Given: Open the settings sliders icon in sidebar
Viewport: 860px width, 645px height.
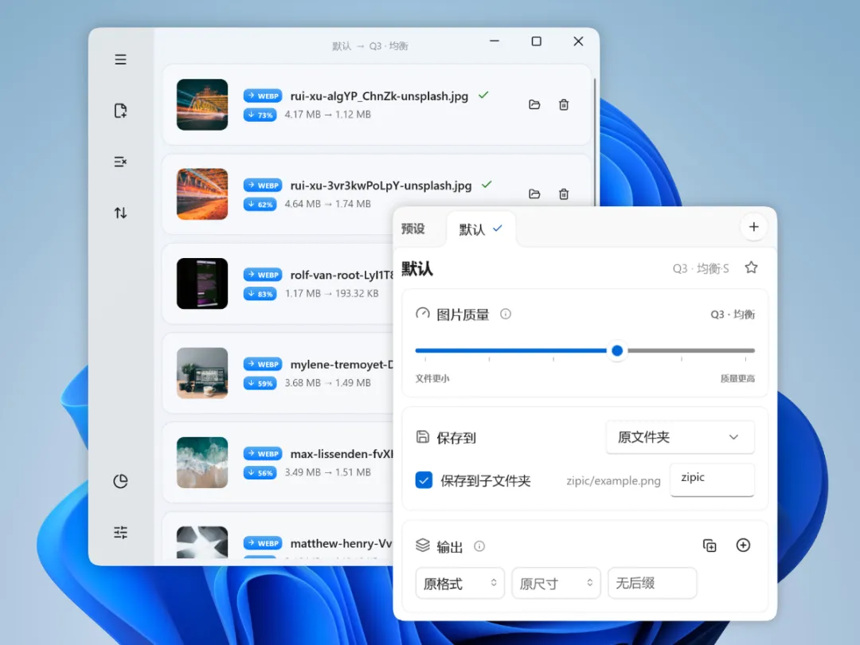Looking at the screenshot, I should pyautogui.click(x=121, y=532).
